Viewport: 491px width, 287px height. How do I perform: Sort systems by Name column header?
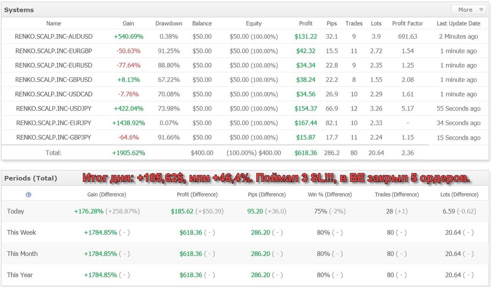point(54,23)
